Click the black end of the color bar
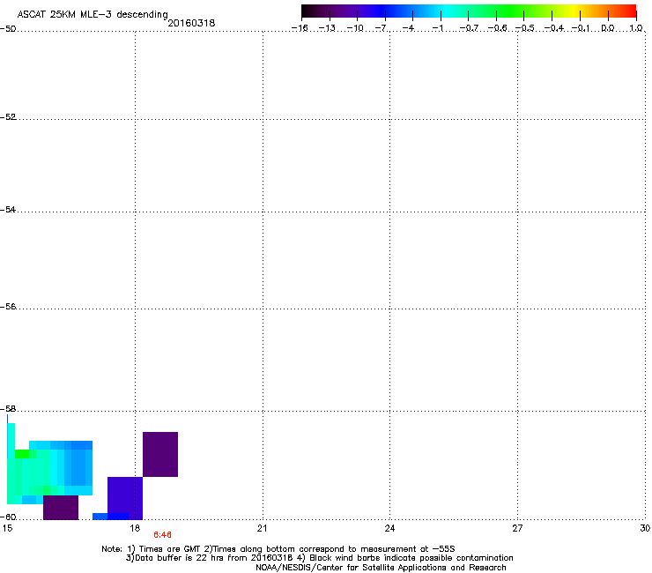652x573 pixels. pyautogui.click(x=307, y=11)
